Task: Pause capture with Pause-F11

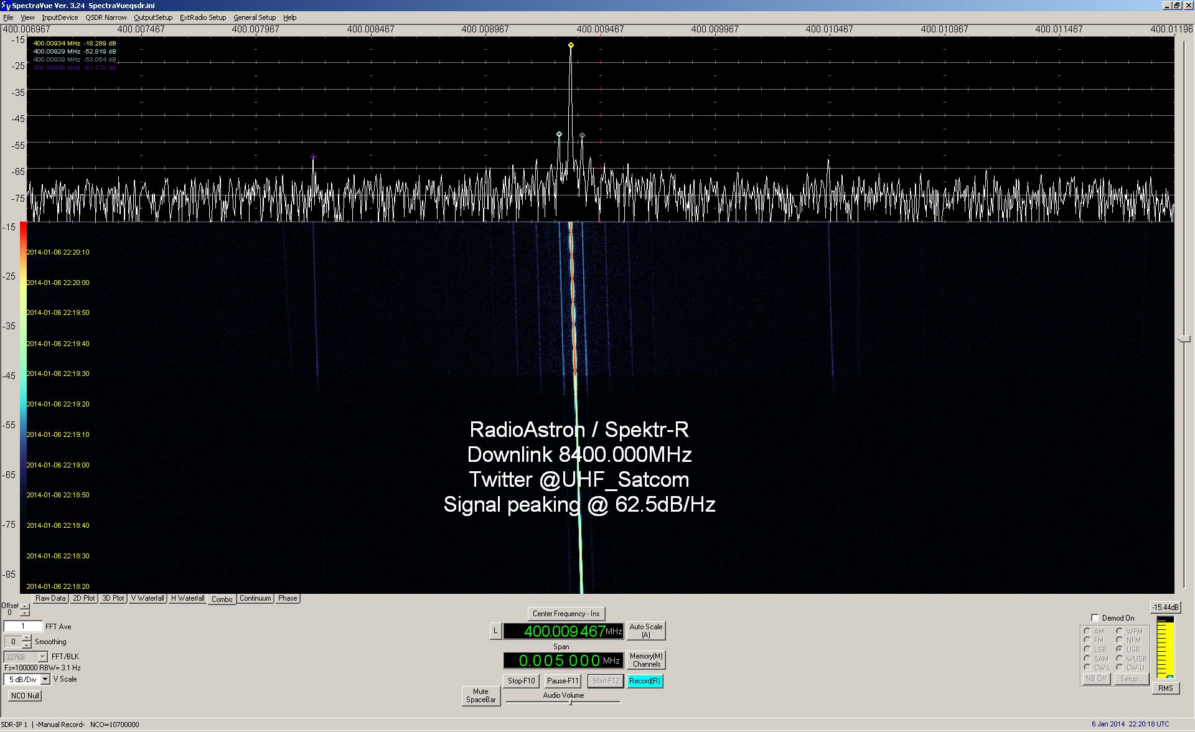Action: point(562,681)
